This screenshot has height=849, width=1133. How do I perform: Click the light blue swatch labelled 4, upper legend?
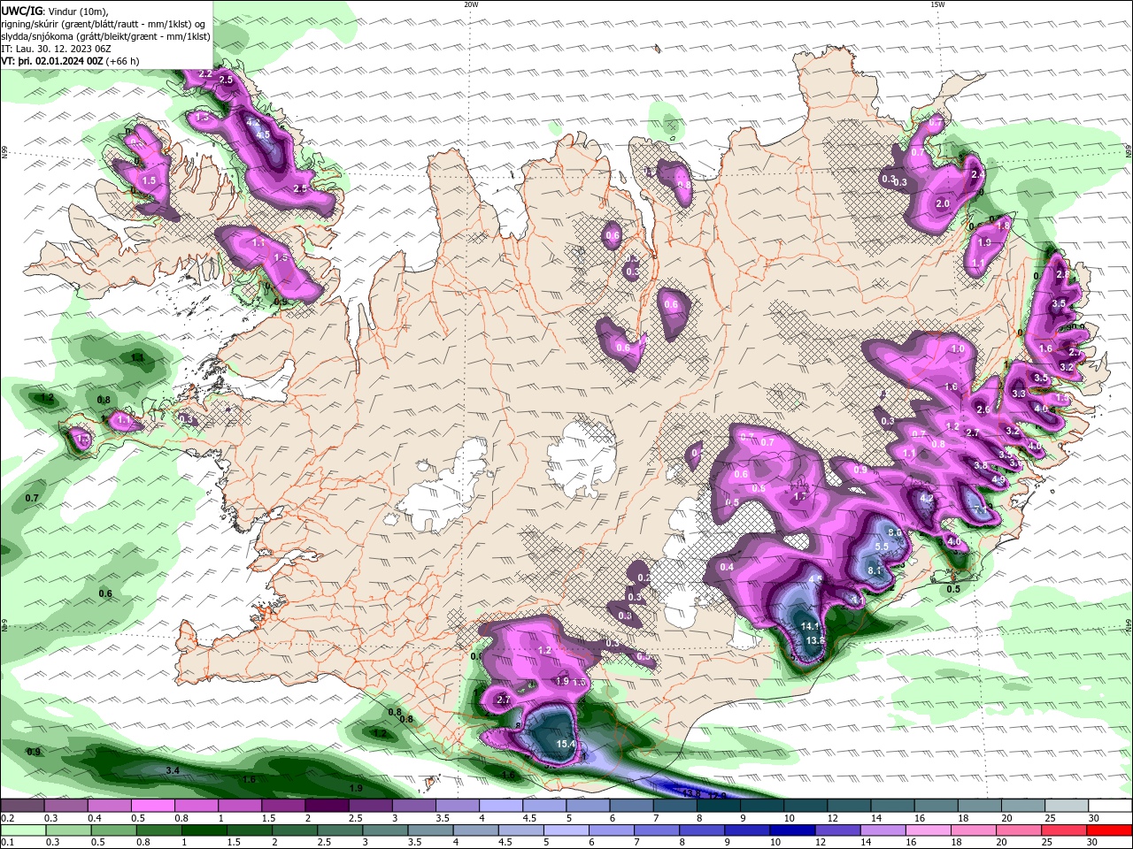click(x=500, y=806)
